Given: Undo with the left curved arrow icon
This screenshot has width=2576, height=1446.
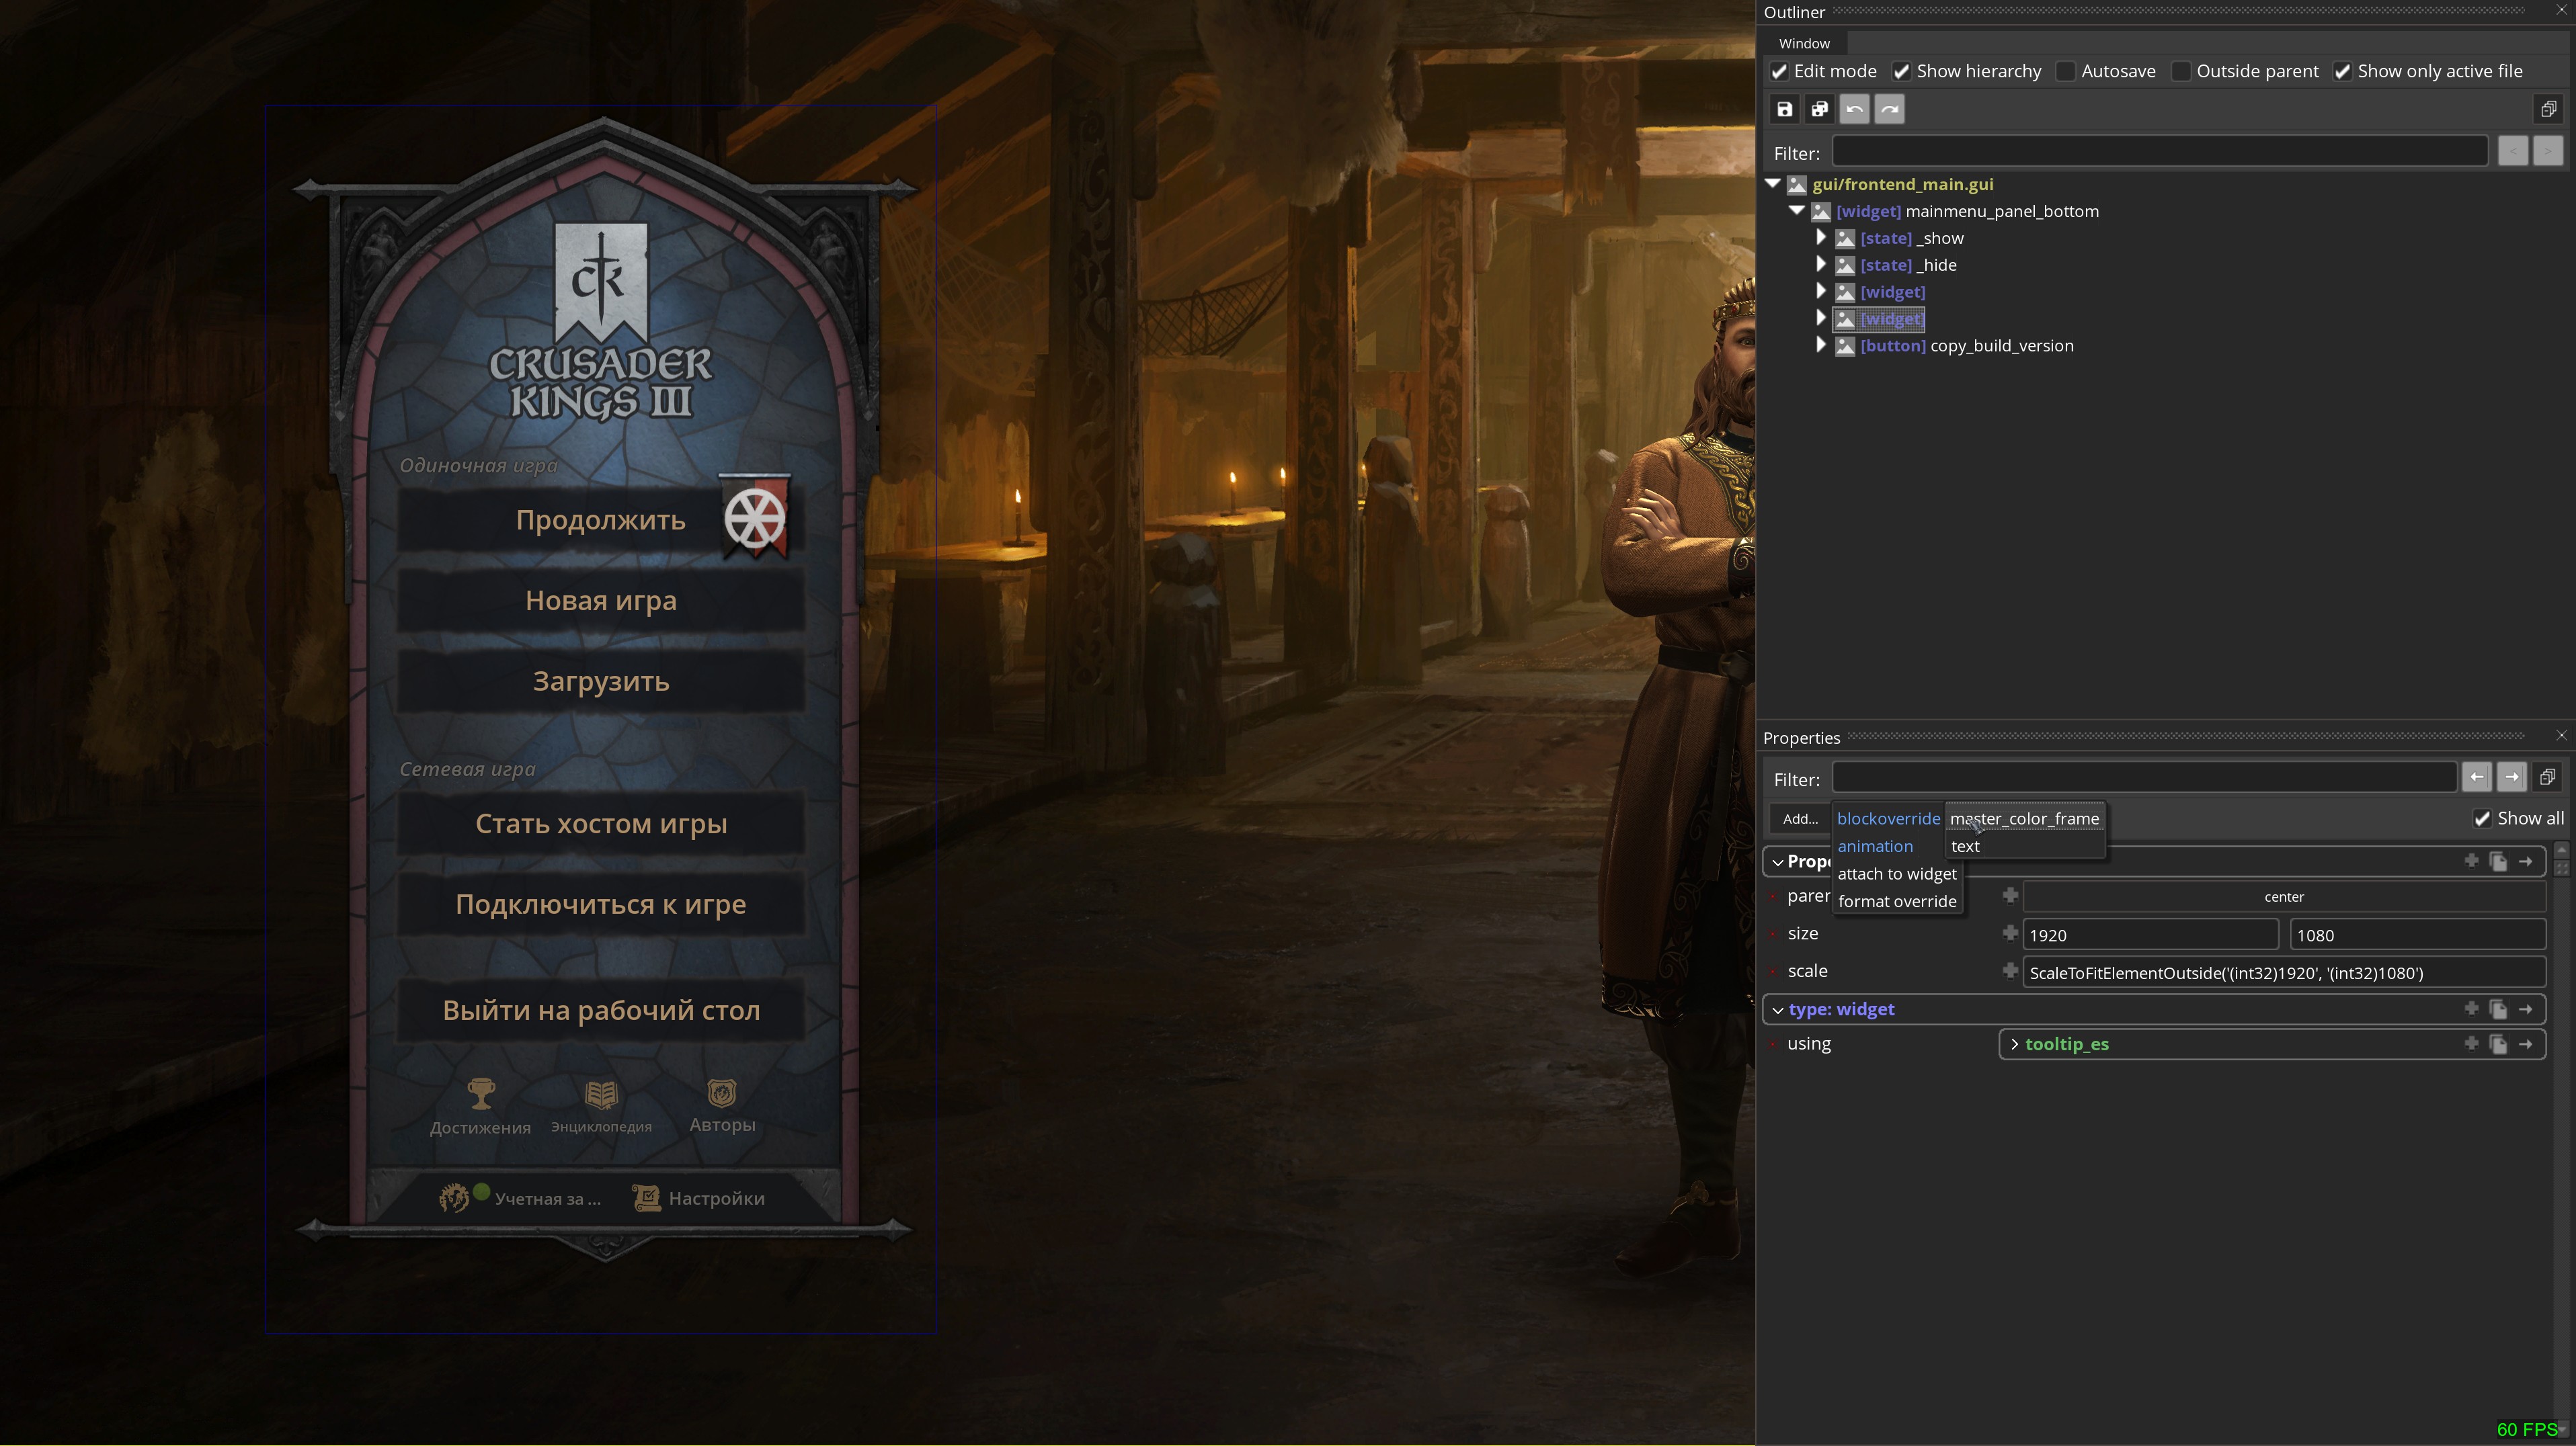Looking at the screenshot, I should click(1854, 109).
